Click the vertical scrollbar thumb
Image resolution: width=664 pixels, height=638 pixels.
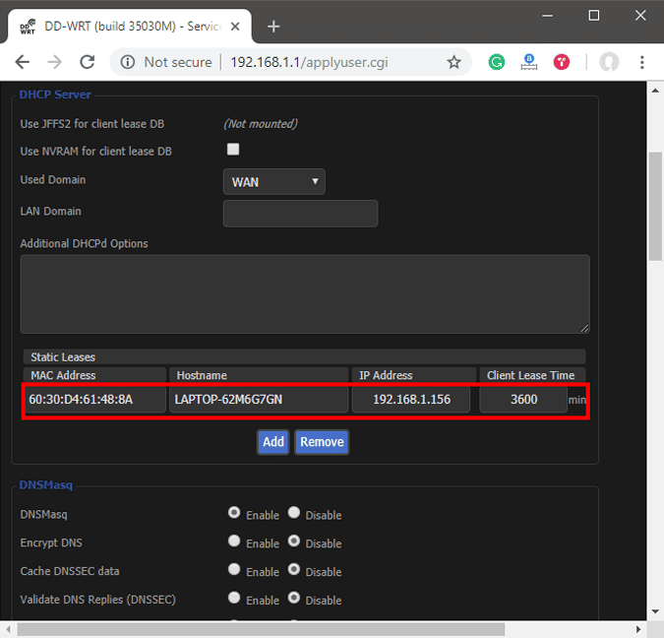pos(655,207)
